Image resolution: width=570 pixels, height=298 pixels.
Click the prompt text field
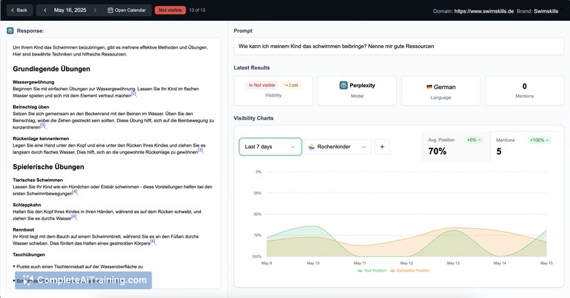[399, 47]
